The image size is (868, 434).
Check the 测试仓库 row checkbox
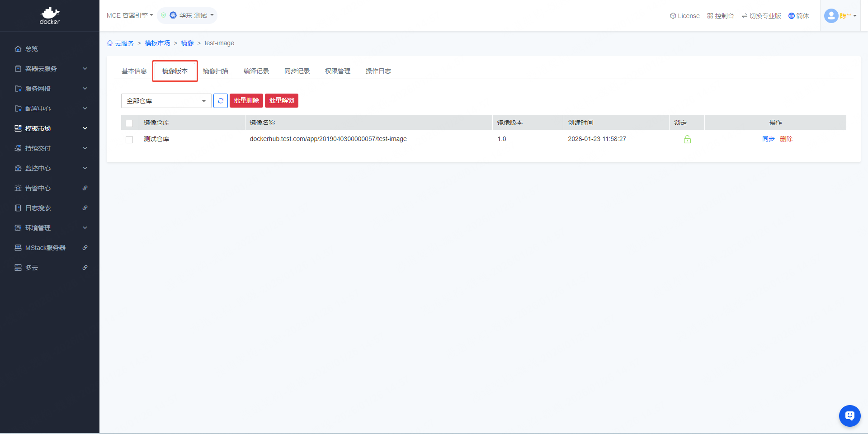129,140
